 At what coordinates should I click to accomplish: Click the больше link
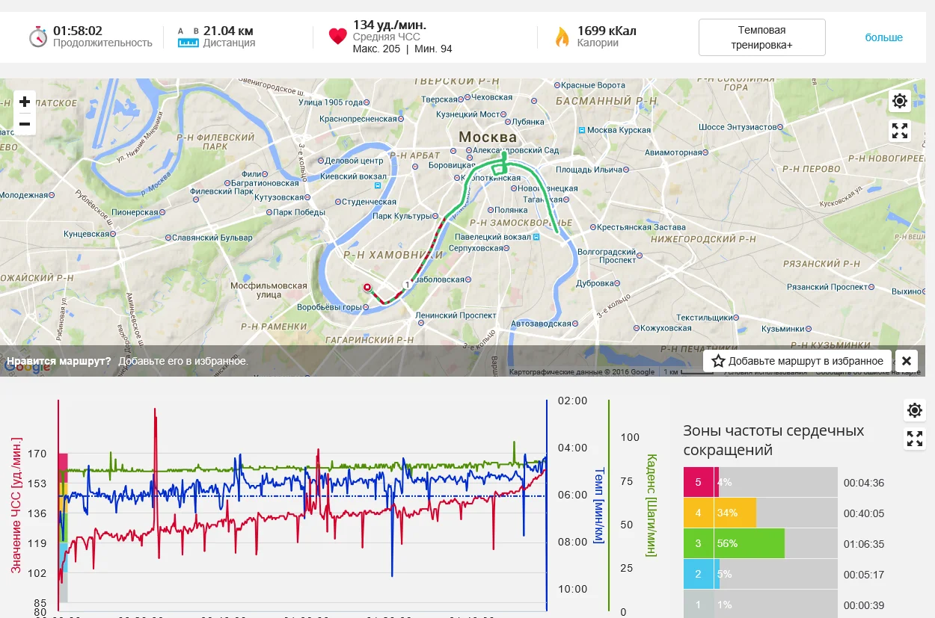[x=883, y=37]
